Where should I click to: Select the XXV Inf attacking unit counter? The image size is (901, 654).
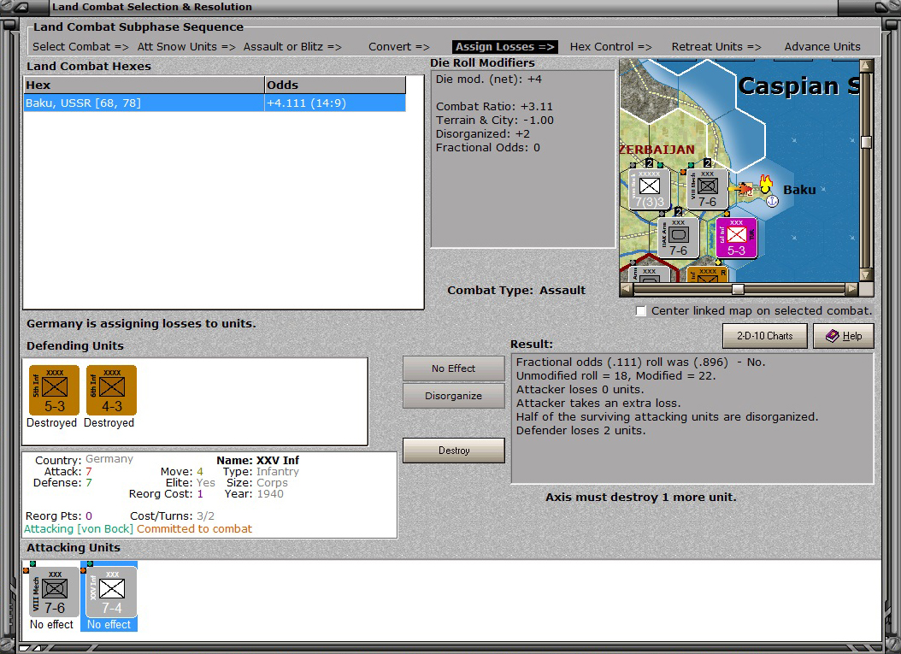pyautogui.click(x=111, y=592)
